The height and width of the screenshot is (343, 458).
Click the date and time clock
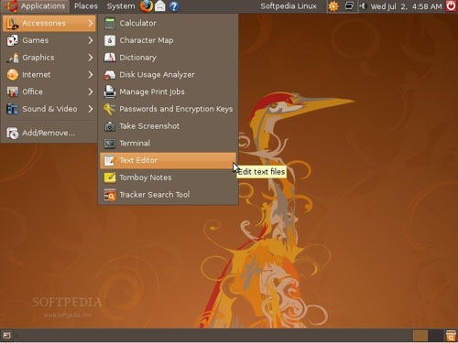[x=406, y=6]
